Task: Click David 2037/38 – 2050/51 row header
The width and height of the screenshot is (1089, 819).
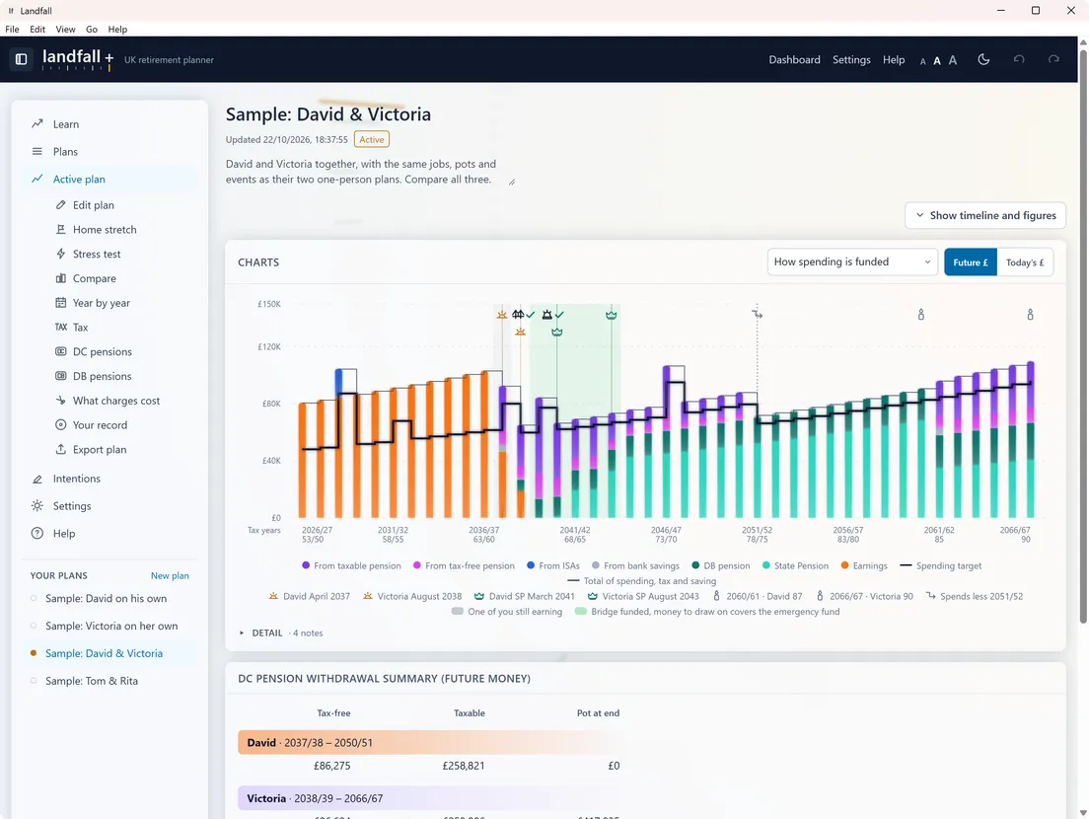Action: 428,743
